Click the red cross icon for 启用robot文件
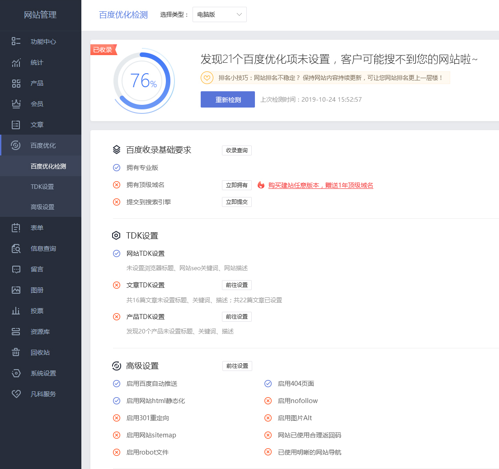This screenshot has height=469, width=499. tap(117, 452)
